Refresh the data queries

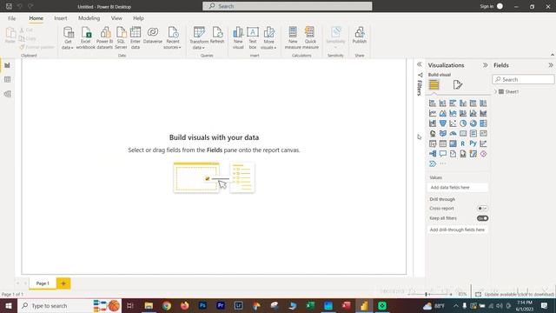coord(217,36)
